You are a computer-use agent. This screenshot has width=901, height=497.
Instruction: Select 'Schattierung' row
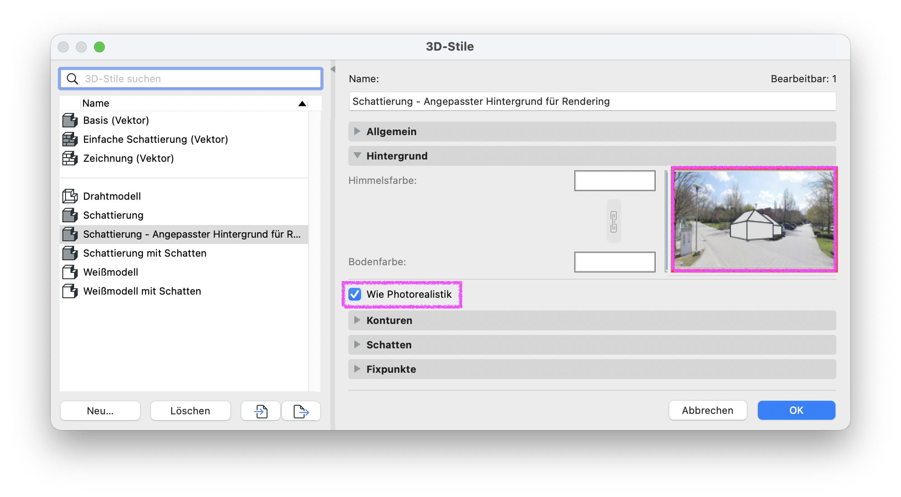[x=184, y=216]
